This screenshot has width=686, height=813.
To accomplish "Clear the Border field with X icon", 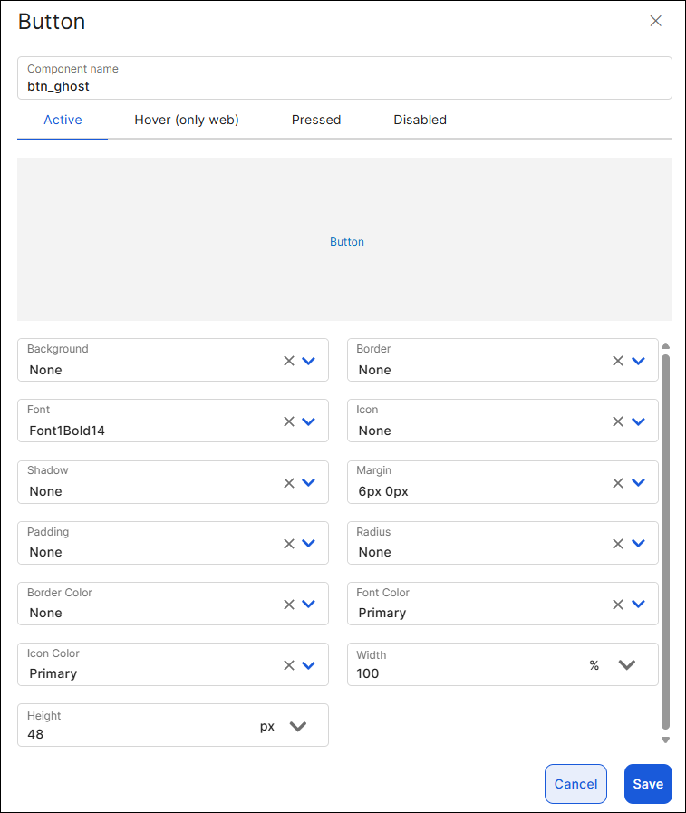I will (x=618, y=361).
